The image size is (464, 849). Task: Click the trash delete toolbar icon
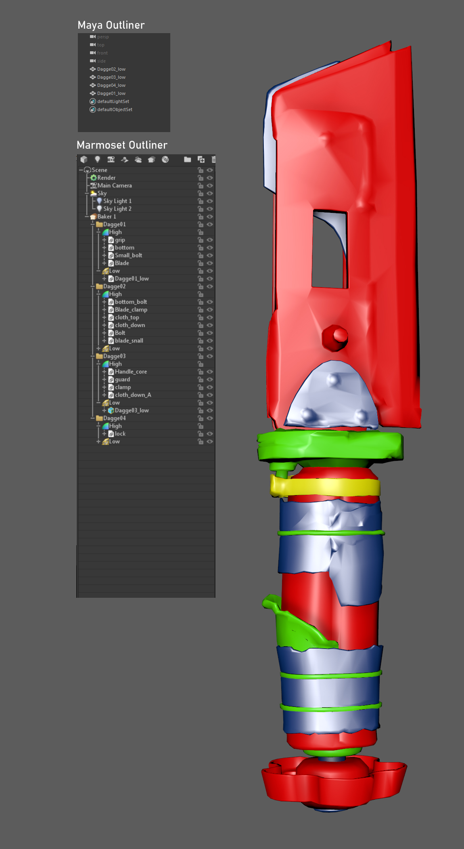click(213, 160)
